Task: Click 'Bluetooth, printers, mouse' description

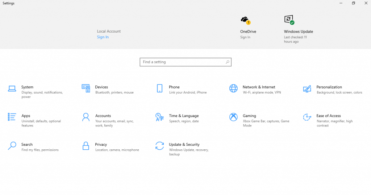Action: click(x=114, y=92)
